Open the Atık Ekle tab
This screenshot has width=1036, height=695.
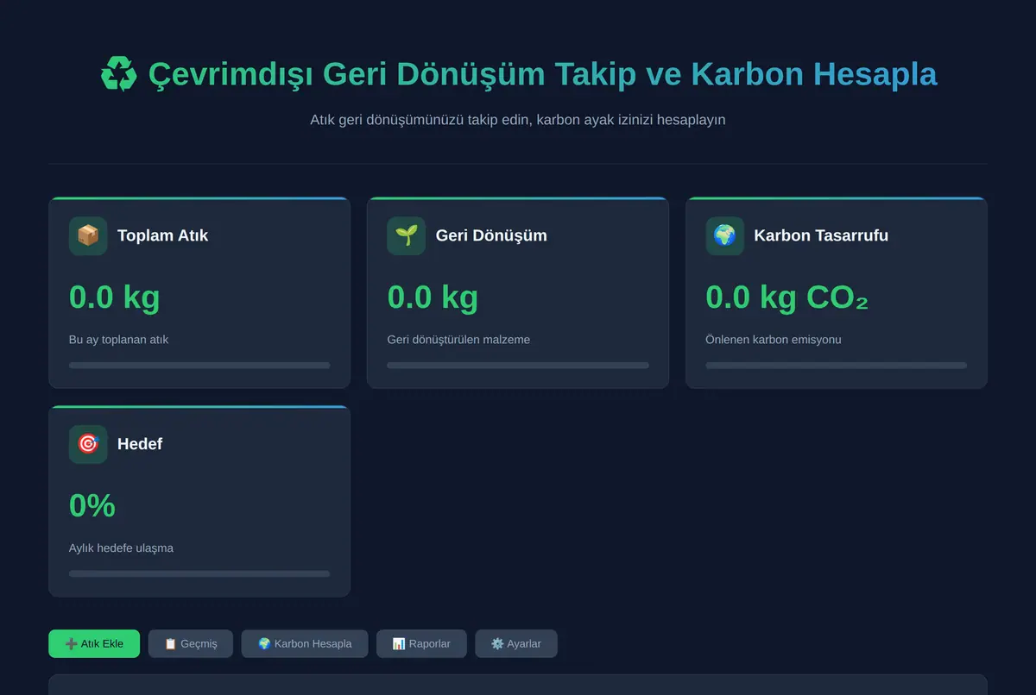coord(94,643)
